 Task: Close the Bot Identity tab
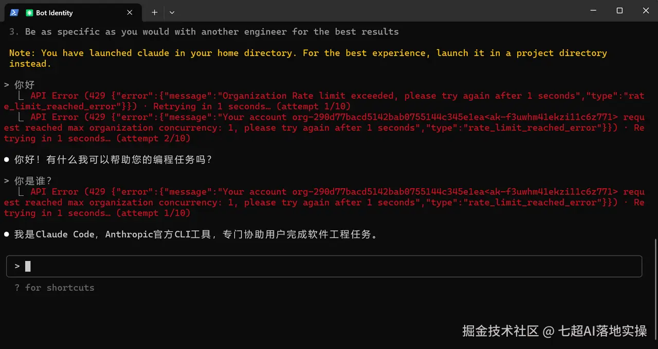[x=130, y=12]
